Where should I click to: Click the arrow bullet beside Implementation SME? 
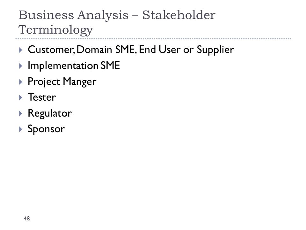(21, 66)
